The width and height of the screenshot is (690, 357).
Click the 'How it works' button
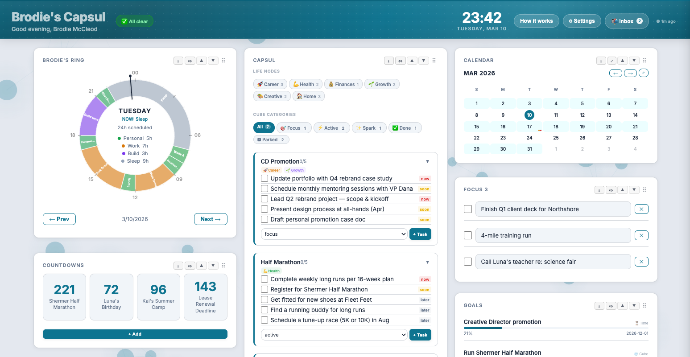(x=536, y=21)
